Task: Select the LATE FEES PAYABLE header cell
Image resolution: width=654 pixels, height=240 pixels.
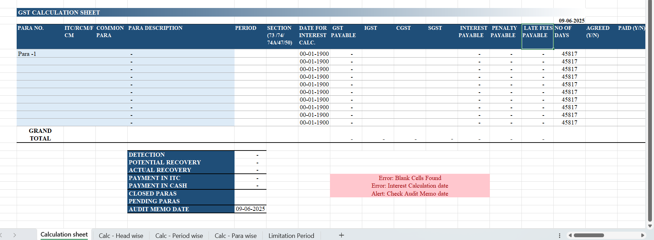Action: pos(537,36)
